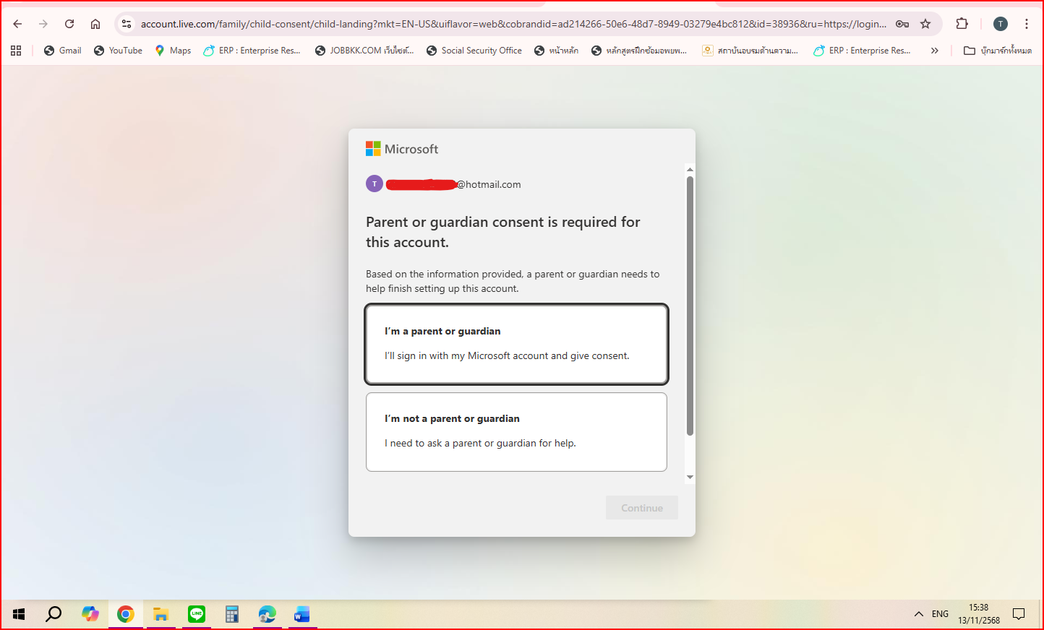Switch the ENG input language indicator
Screen dimensions: 1044x630
[x=940, y=614]
